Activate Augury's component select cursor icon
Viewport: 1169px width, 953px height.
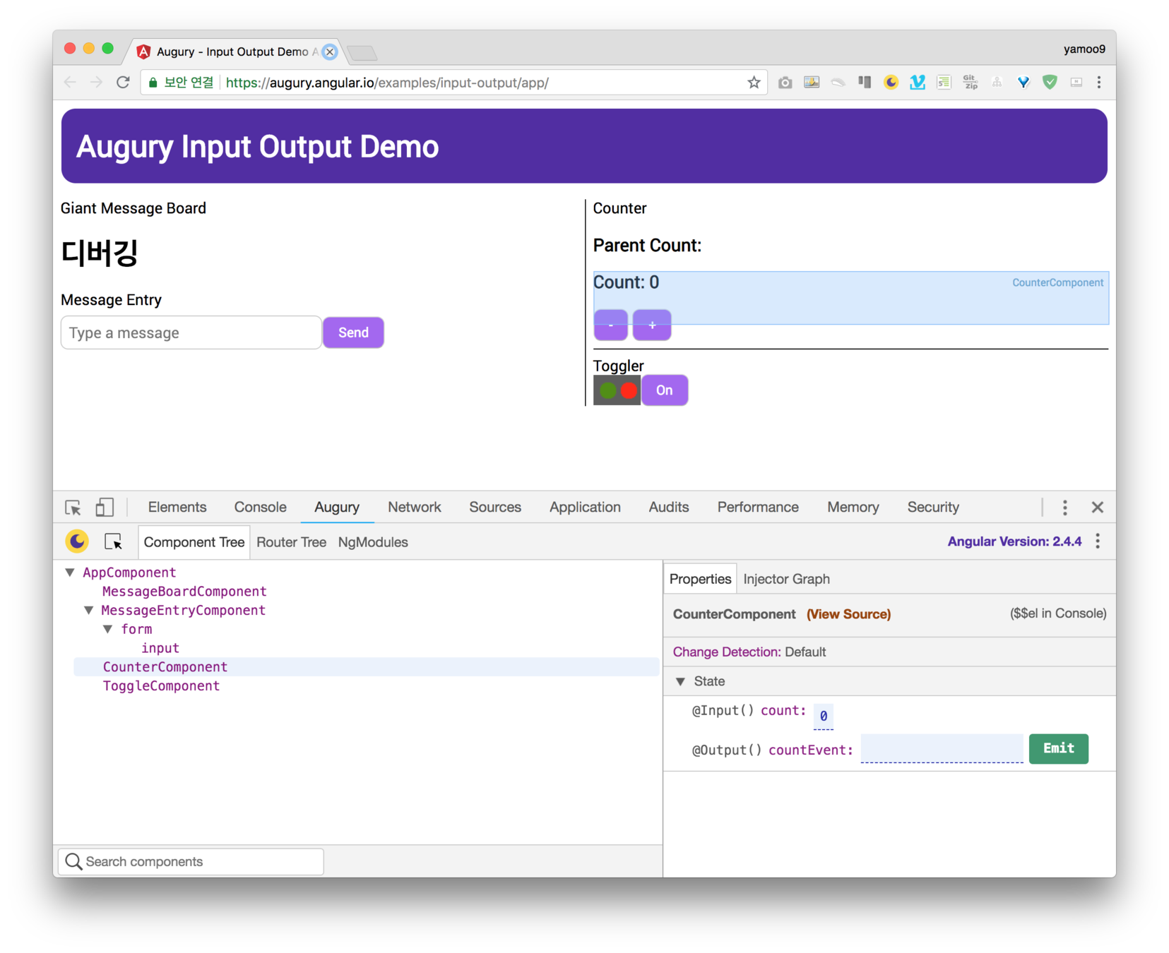[113, 542]
